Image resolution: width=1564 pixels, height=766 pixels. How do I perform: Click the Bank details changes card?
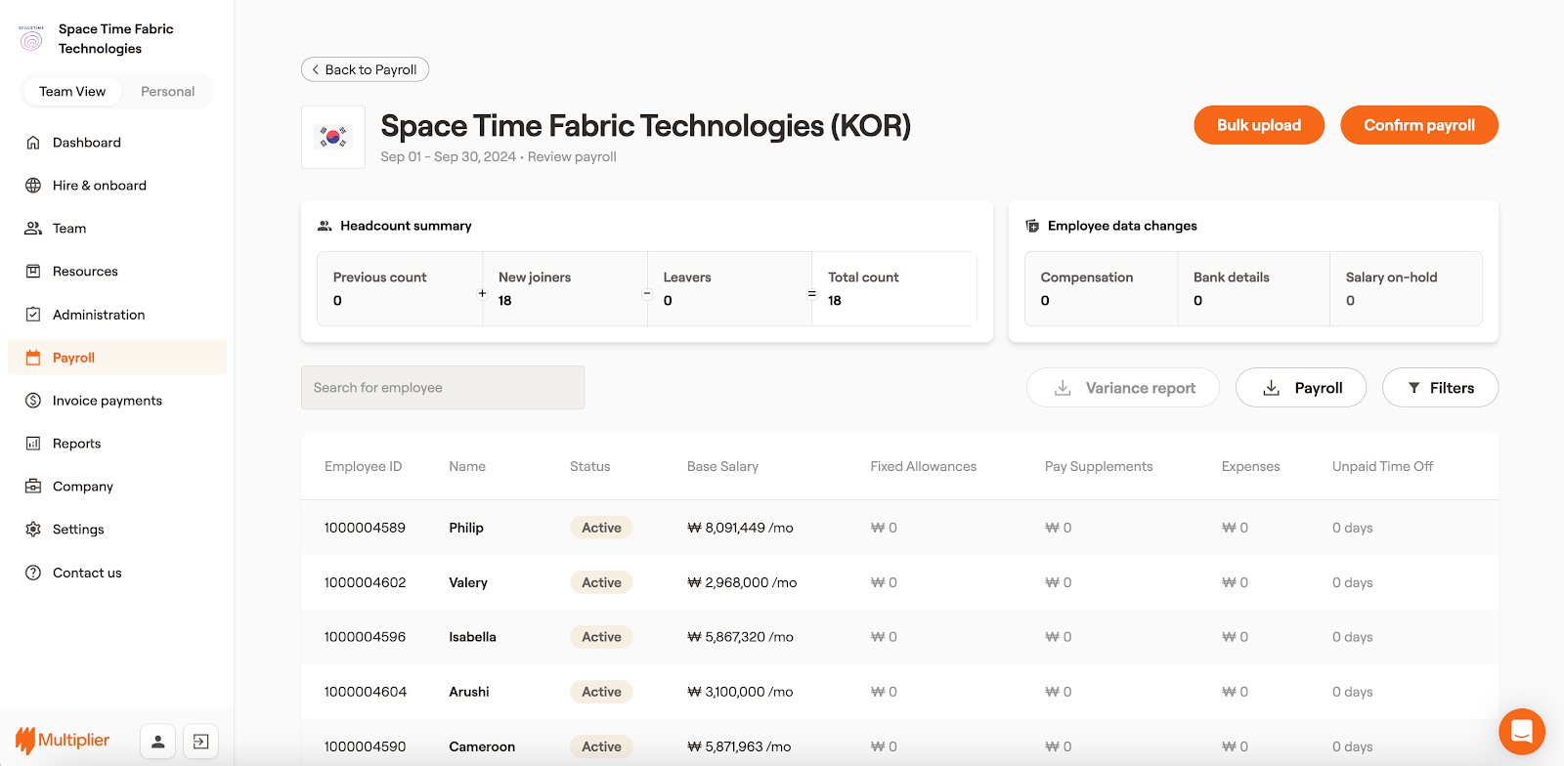pyautogui.click(x=1253, y=288)
